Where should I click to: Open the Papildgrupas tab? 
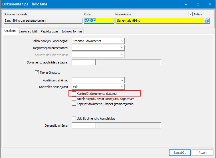(49, 31)
